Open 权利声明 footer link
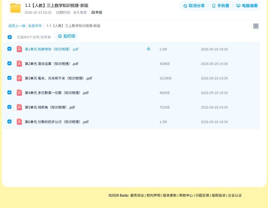Screen dimensions: 268x208 click(153, 195)
